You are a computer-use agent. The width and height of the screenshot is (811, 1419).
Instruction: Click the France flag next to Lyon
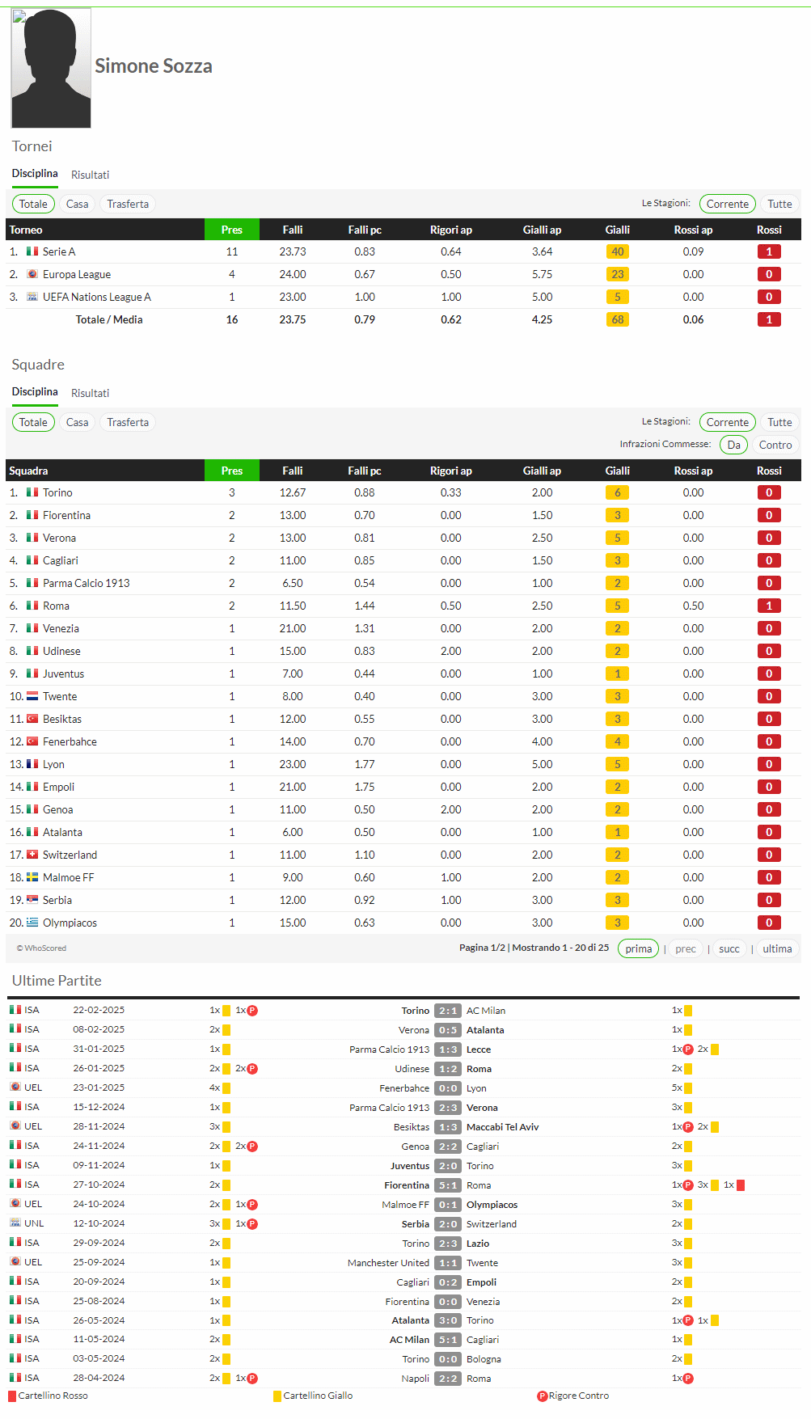[32, 764]
